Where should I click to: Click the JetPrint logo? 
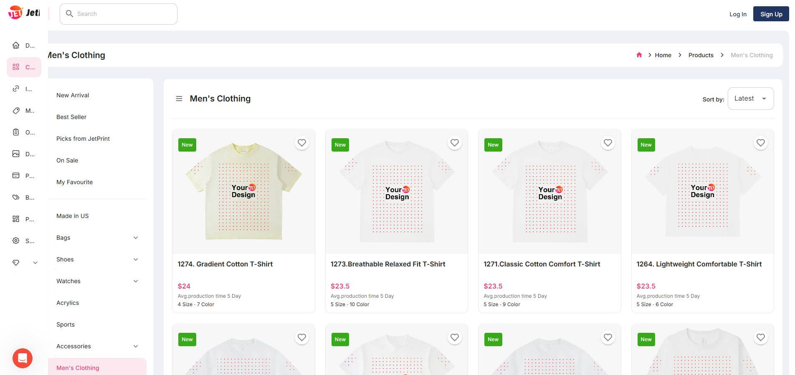tap(24, 13)
